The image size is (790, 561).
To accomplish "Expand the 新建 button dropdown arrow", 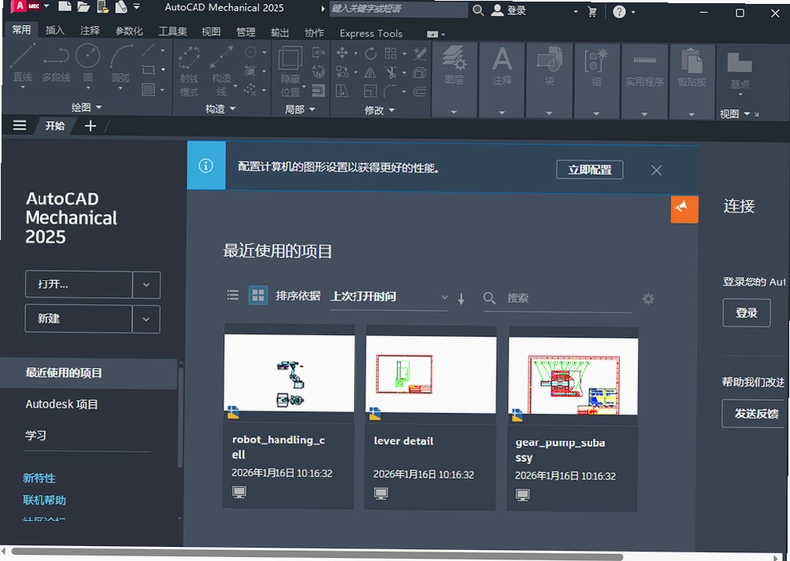I will (x=146, y=319).
